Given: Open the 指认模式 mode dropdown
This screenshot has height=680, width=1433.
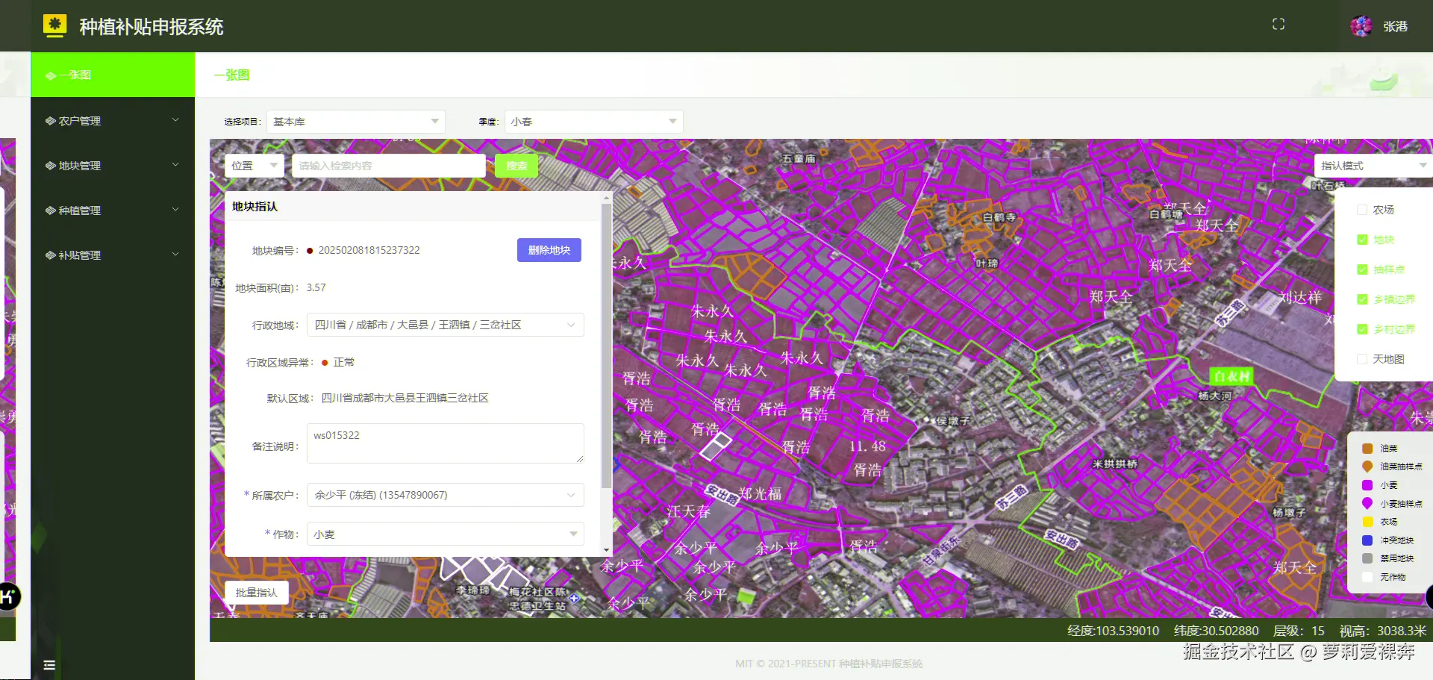Looking at the screenshot, I should [x=1373, y=166].
